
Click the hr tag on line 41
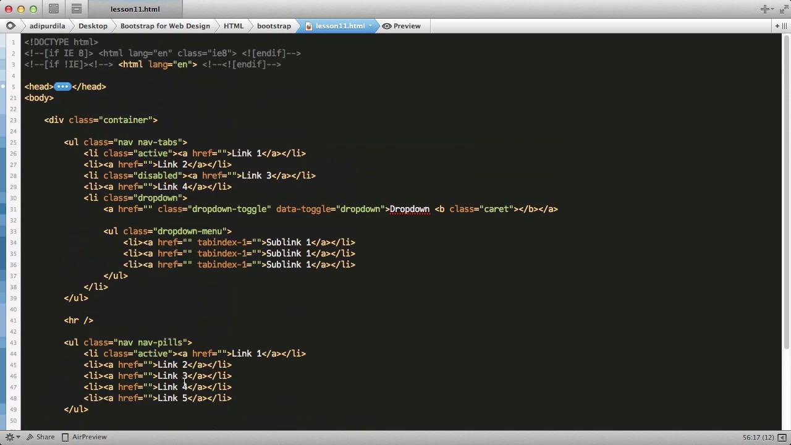(78, 320)
